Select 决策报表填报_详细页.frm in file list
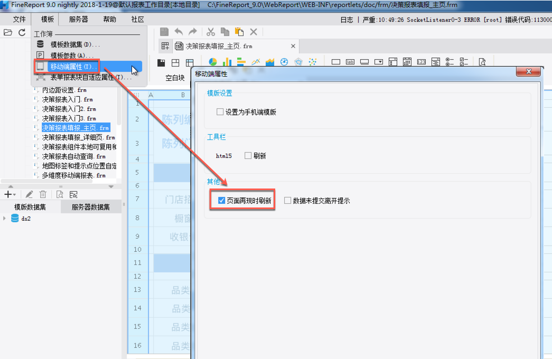 (79, 138)
